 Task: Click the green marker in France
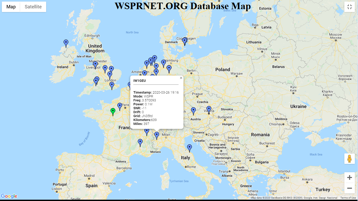click(x=113, y=112)
